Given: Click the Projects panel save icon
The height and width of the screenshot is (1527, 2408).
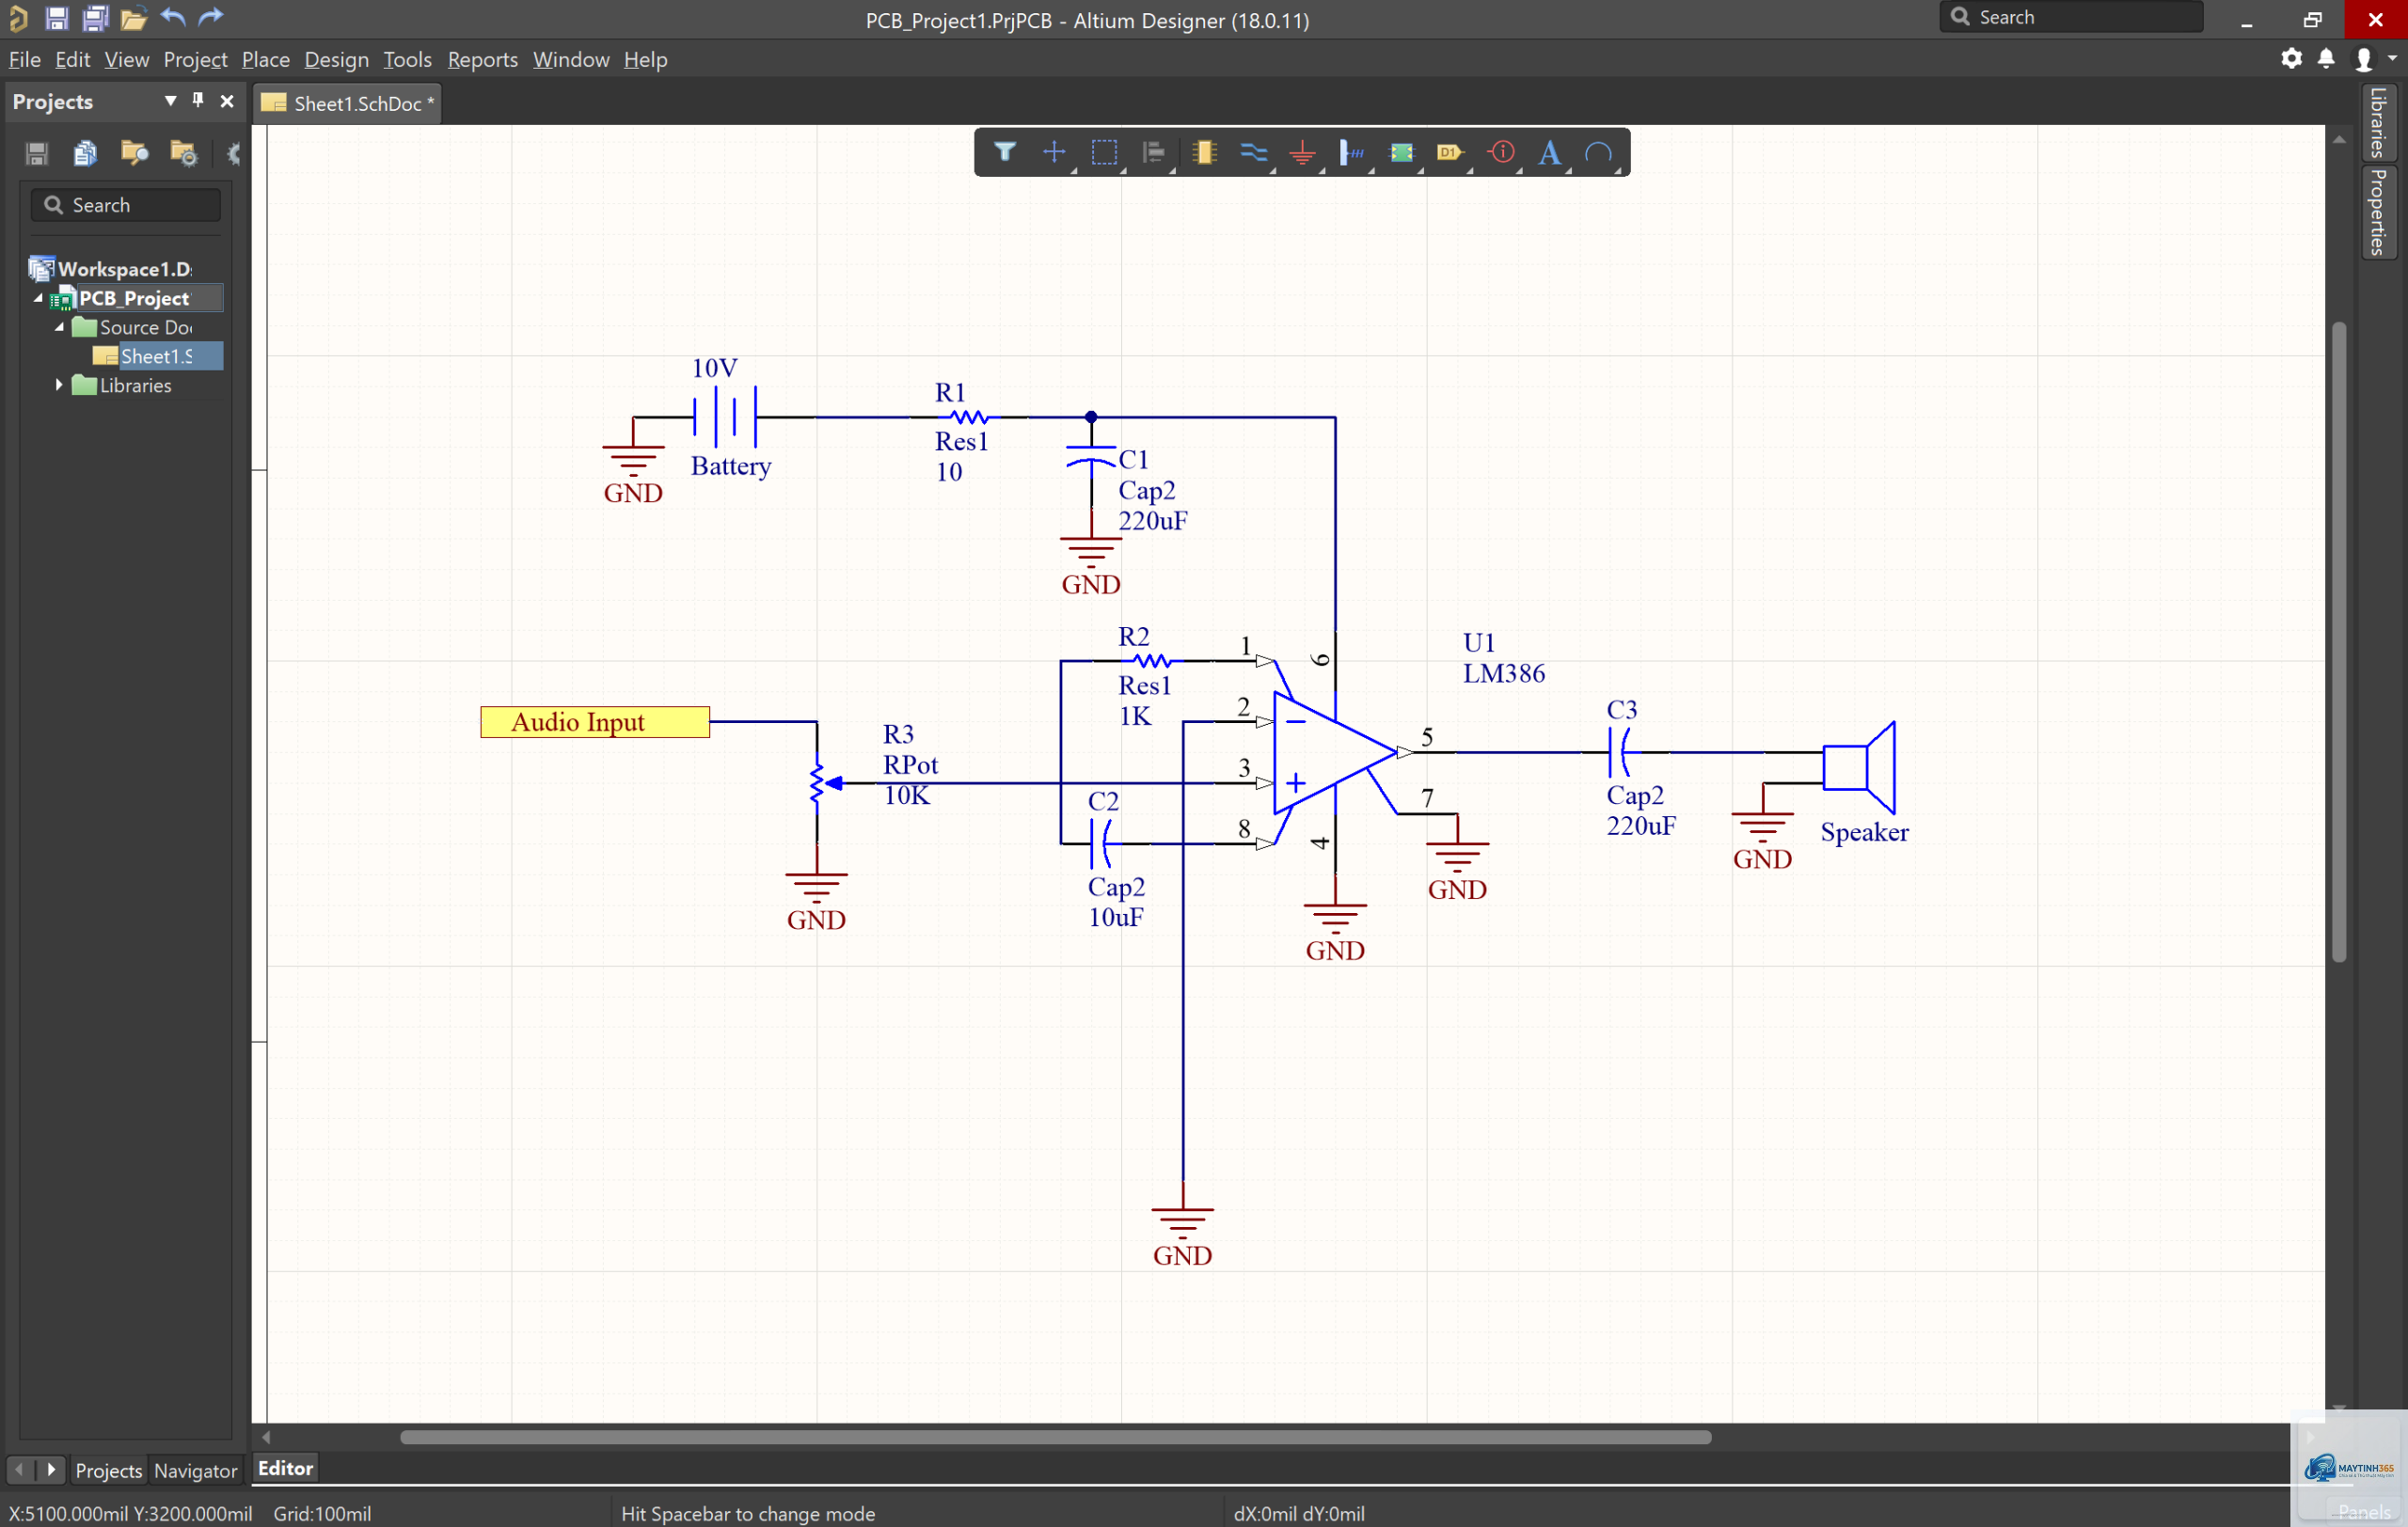Looking at the screenshot, I should coord(37,153).
